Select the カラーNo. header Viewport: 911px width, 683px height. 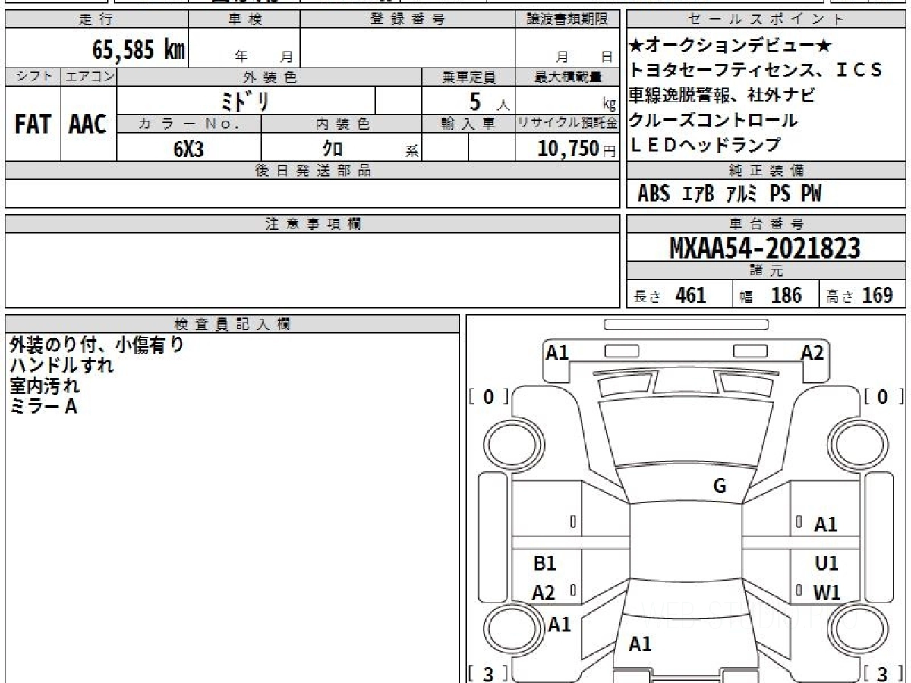coord(189,124)
